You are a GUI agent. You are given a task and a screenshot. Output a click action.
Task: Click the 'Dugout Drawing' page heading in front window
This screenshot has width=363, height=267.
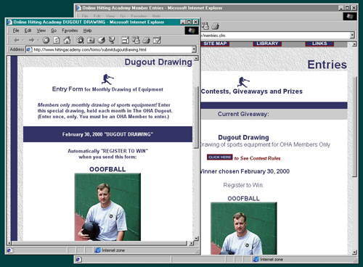[158, 62]
